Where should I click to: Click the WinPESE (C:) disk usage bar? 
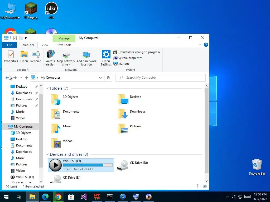[88, 165]
